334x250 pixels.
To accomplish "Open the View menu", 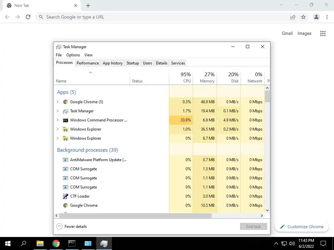I will [x=88, y=55].
